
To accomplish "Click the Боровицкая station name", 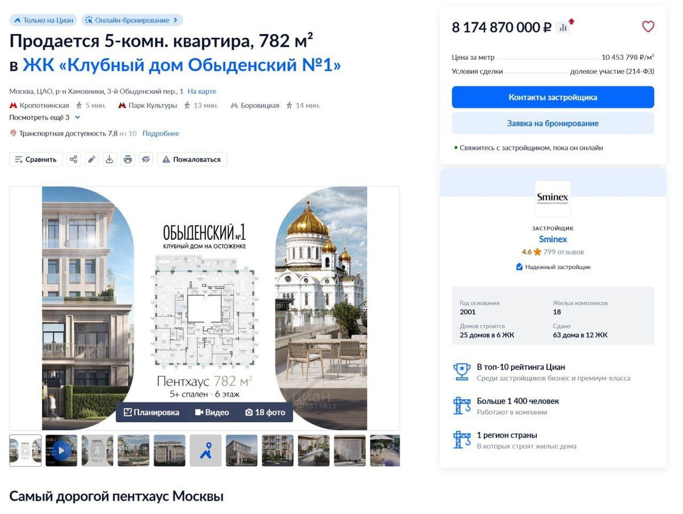I will (260, 105).
